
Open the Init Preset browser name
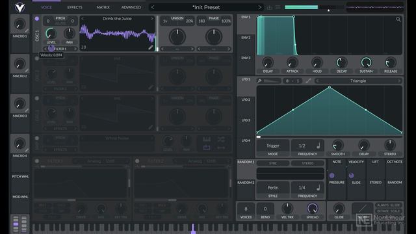[x=206, y=7]
